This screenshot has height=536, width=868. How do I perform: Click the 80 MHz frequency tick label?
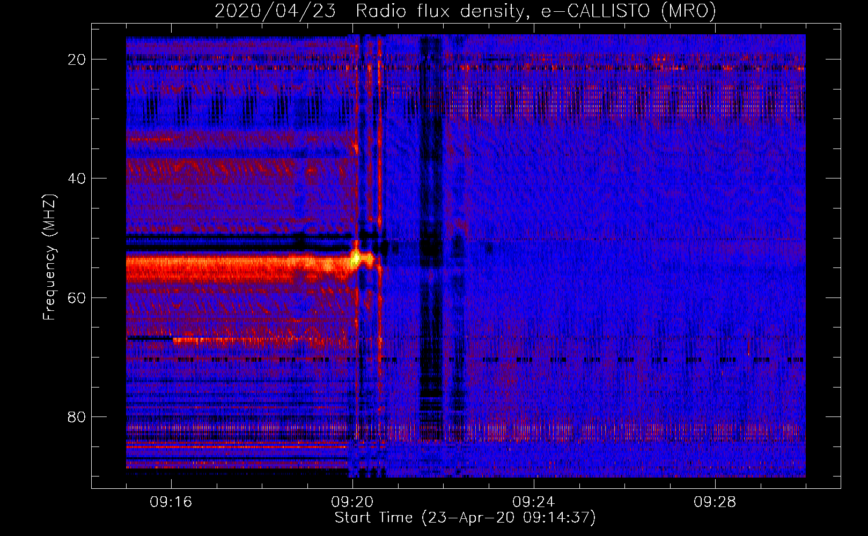click(77, 416)
